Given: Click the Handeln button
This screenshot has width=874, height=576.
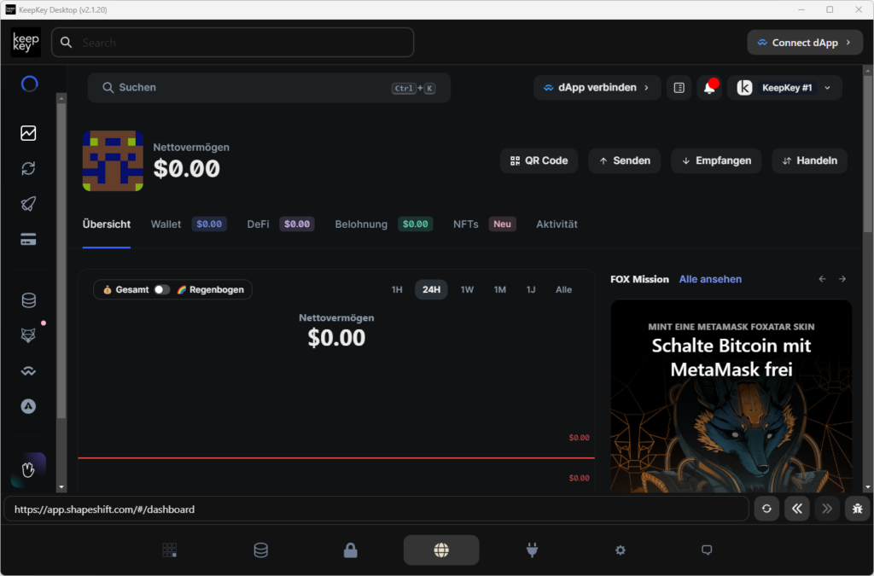Looking at the screenshot, I should tap(809, 160).
